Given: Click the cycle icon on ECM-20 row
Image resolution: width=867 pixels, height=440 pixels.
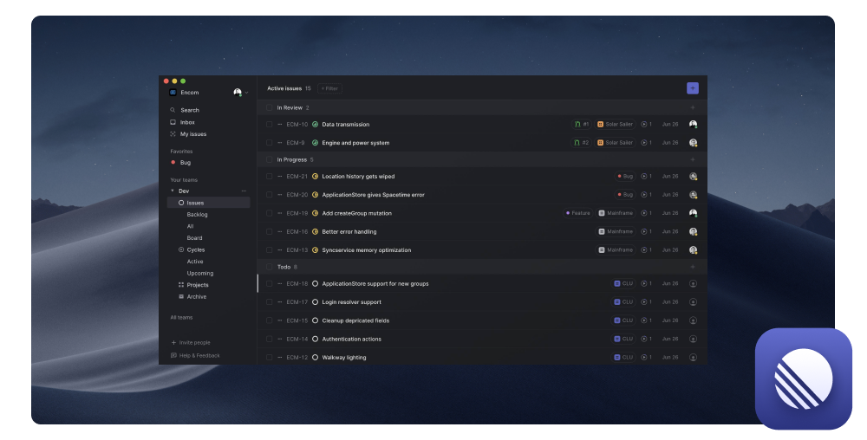Looking at the screenshot, I should pos(643,194).
